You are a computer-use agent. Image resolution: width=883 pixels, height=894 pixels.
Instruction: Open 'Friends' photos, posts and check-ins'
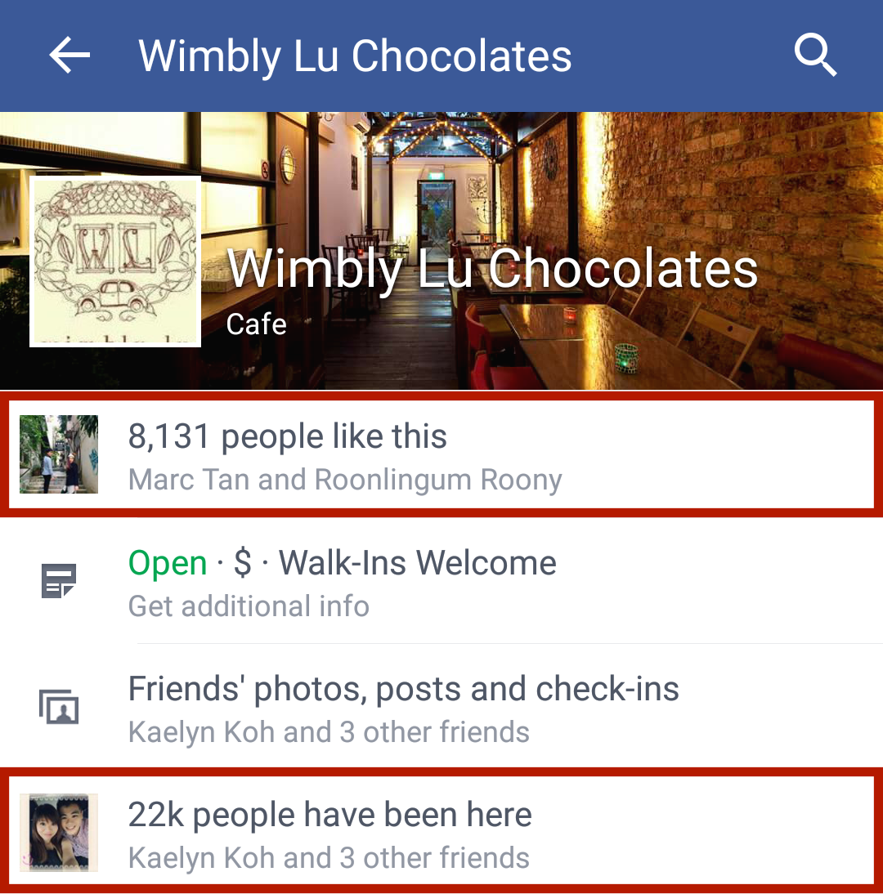pos(403,690)
